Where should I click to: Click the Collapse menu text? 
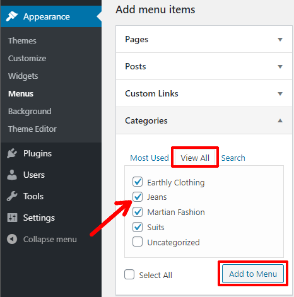50,239
